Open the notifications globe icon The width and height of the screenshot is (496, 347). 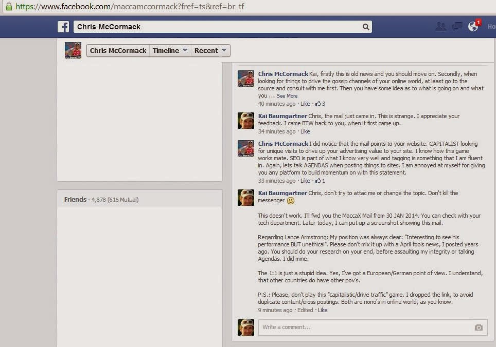[x=473, y=27]
